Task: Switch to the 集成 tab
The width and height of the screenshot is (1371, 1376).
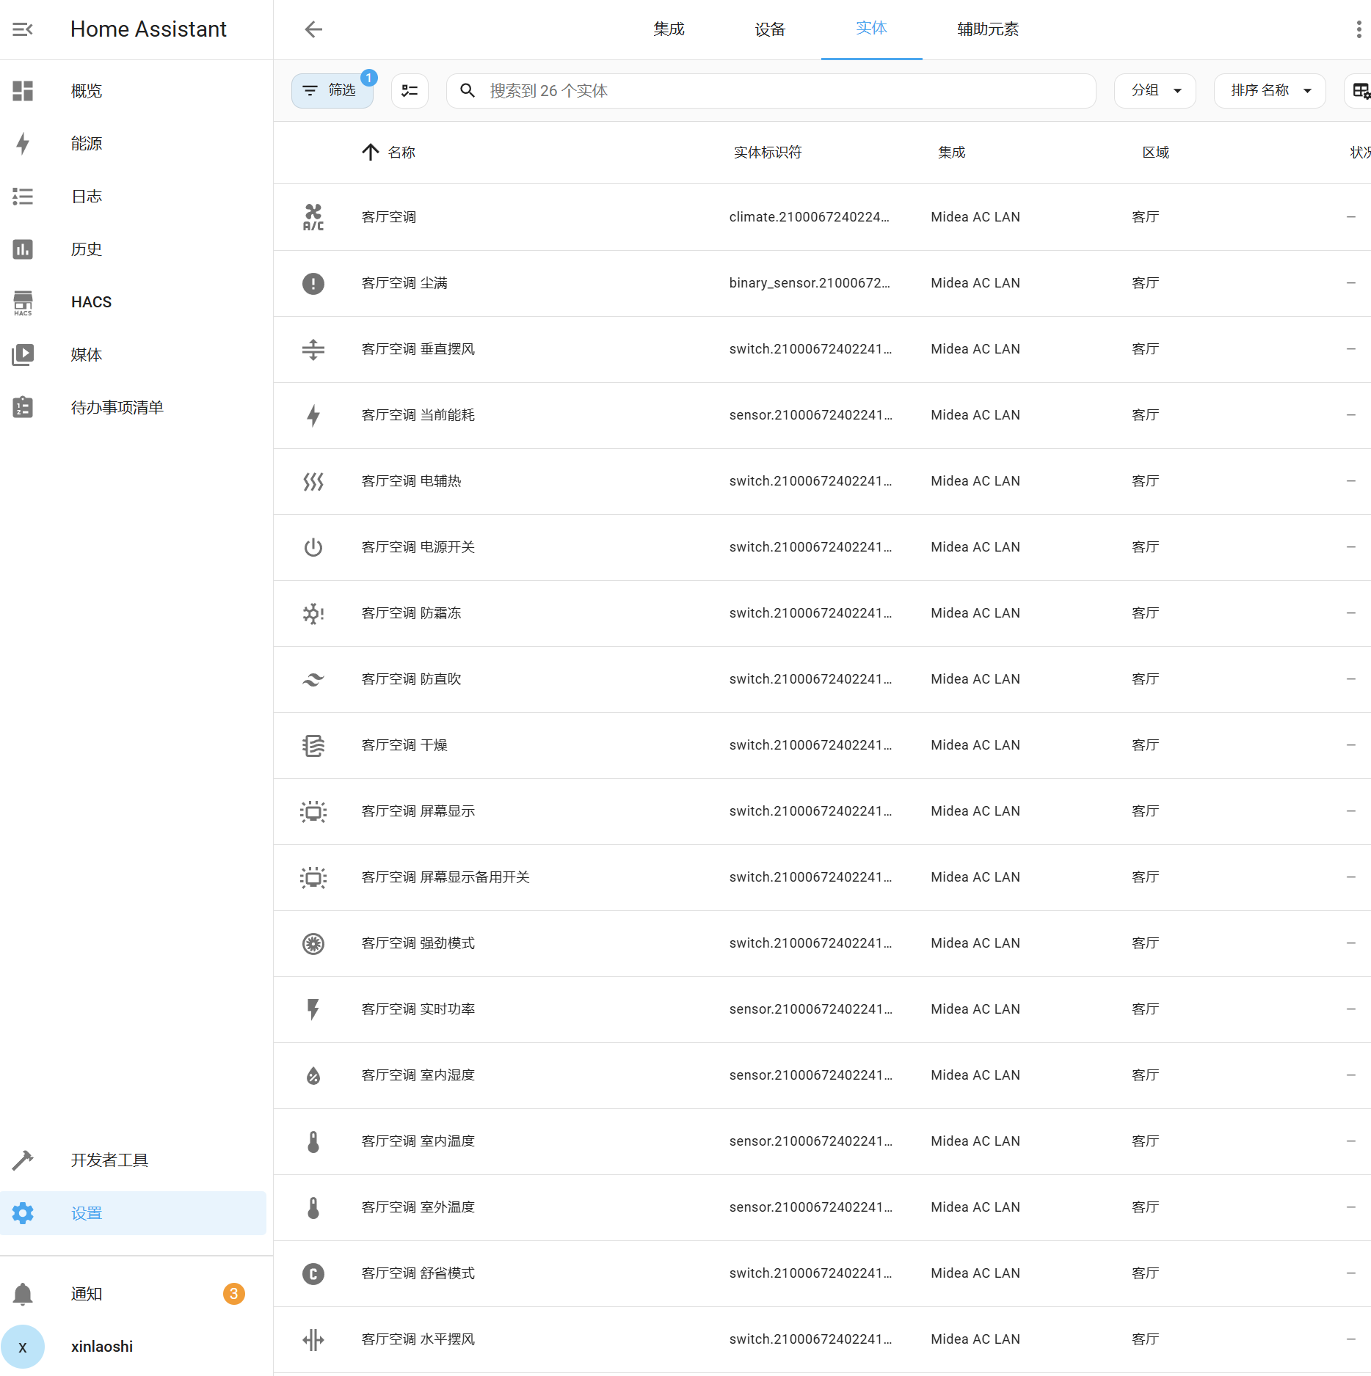Action: [669, 29]
